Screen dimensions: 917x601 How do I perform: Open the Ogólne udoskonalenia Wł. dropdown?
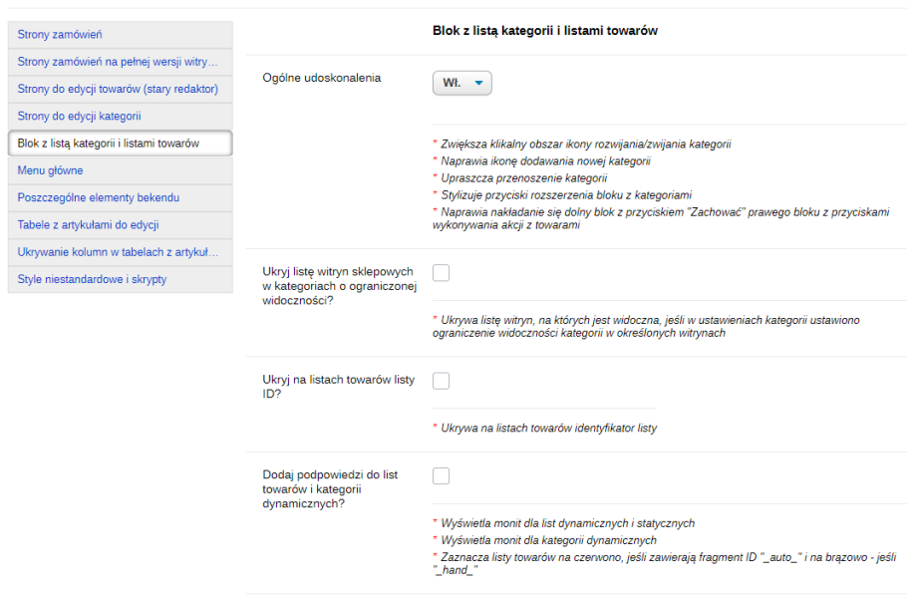tap(461, 84)
